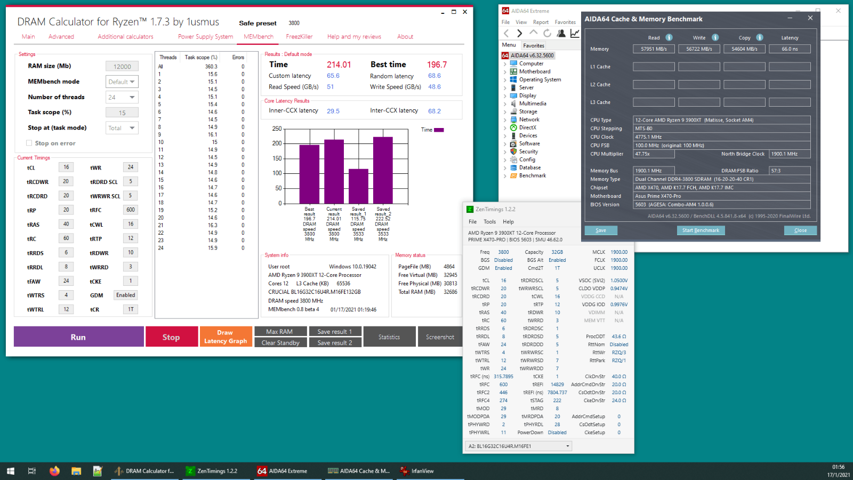Viewport: 853px width, 480px height.
Task: Click Save in the AIDA64 benchmark dialog
Action: (x=601, y=230)
